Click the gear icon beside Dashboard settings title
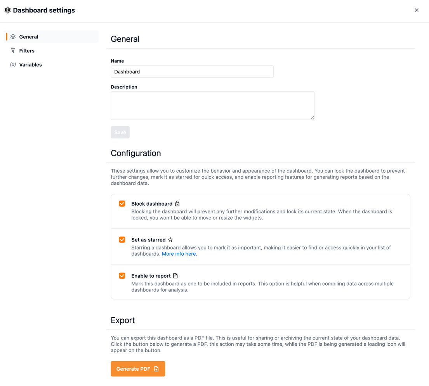This screenshot has height=386, width=429. (x=7, y=10)
